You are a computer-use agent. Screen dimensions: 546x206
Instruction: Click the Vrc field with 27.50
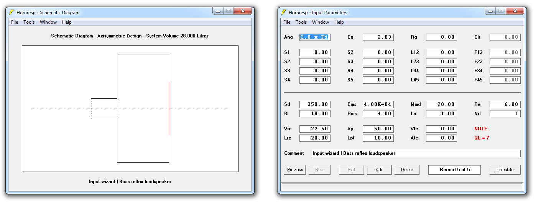pos(315,129)
